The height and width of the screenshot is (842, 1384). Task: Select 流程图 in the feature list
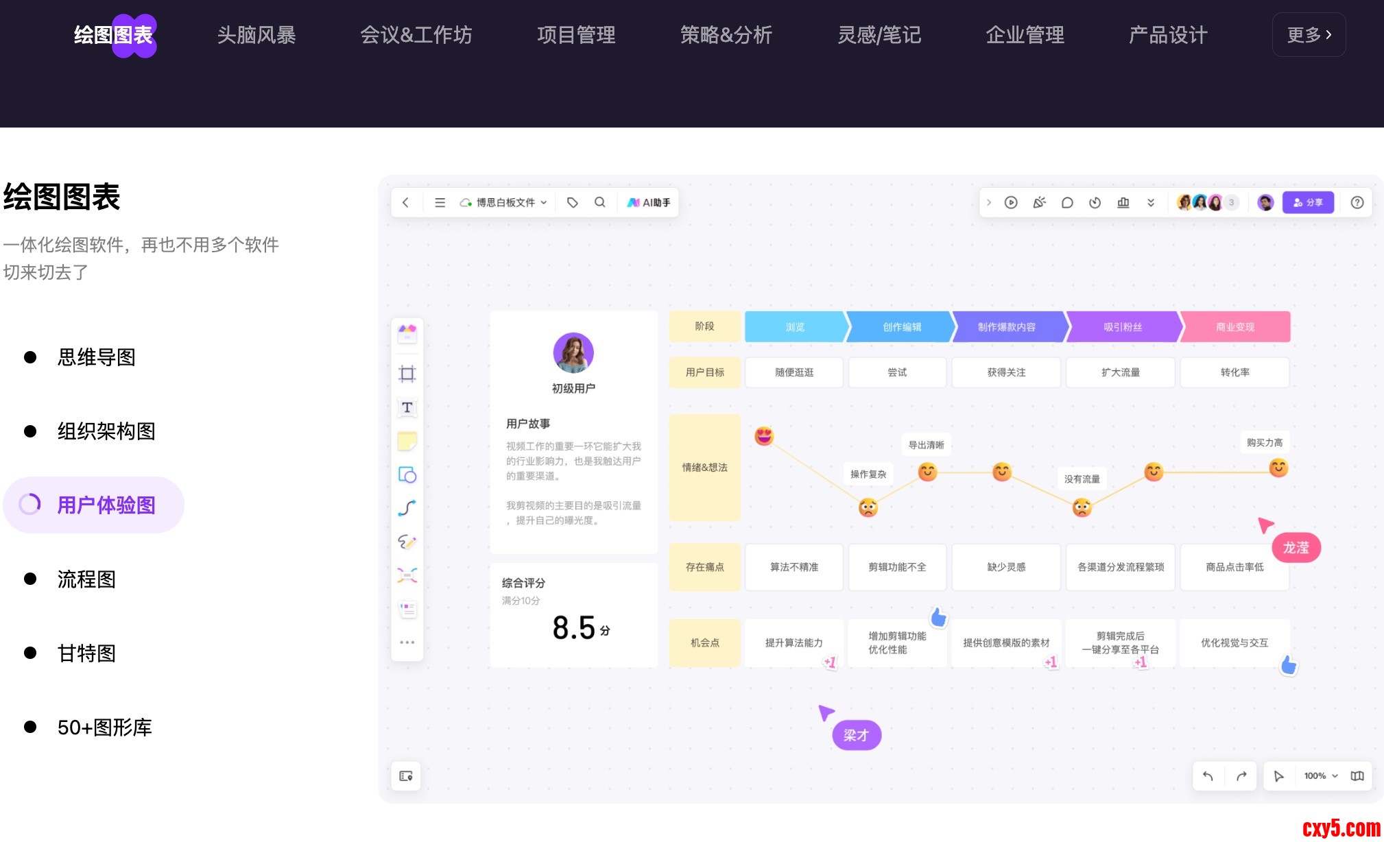(x=86, y=579)
